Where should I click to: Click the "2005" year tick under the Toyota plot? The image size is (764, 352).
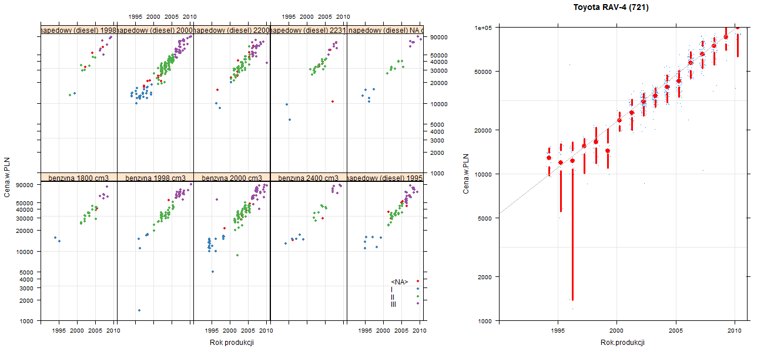(x=676, y=331)
